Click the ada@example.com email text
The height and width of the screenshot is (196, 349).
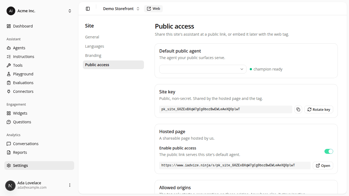pyautogui.click(x=32, y=188)
